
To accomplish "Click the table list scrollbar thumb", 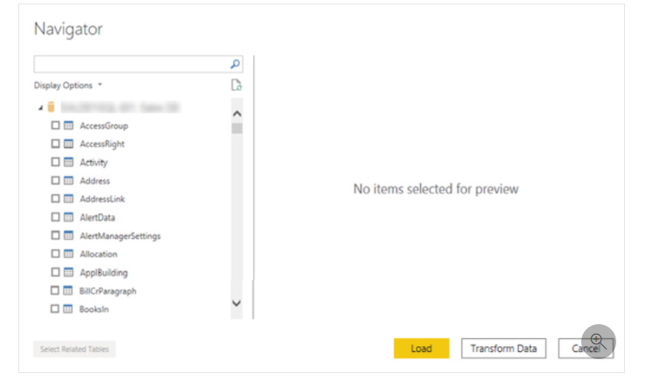I will (x=237, y=128).
